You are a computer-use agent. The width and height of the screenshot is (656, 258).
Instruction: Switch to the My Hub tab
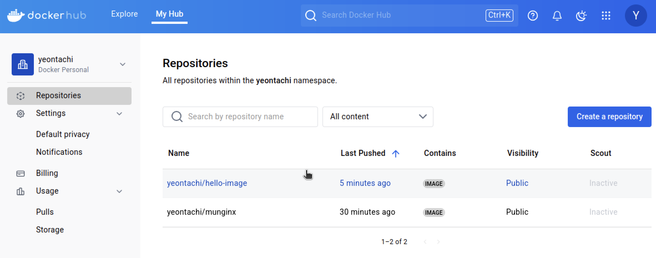[x=170, y=14]
